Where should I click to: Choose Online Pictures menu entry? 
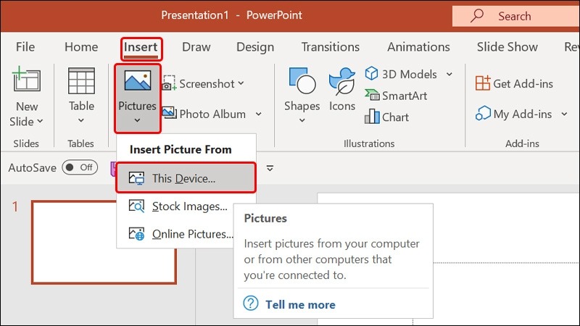(181, 233)
